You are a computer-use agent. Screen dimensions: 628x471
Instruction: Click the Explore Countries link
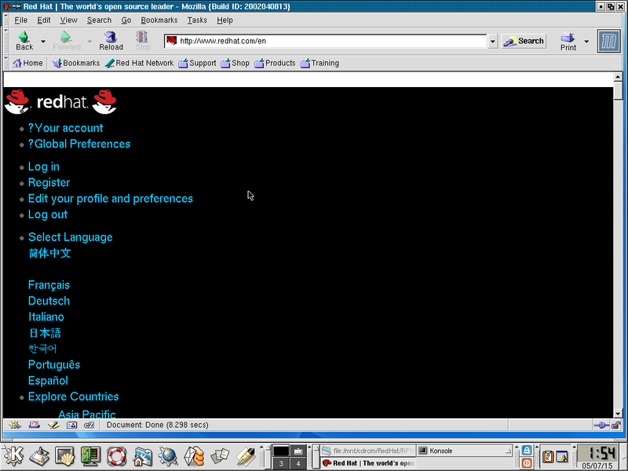[73, 396]
